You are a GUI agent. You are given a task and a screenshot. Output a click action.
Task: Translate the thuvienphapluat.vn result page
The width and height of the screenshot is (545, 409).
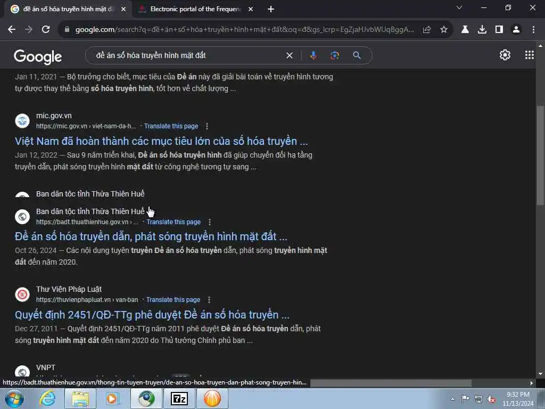173,300
